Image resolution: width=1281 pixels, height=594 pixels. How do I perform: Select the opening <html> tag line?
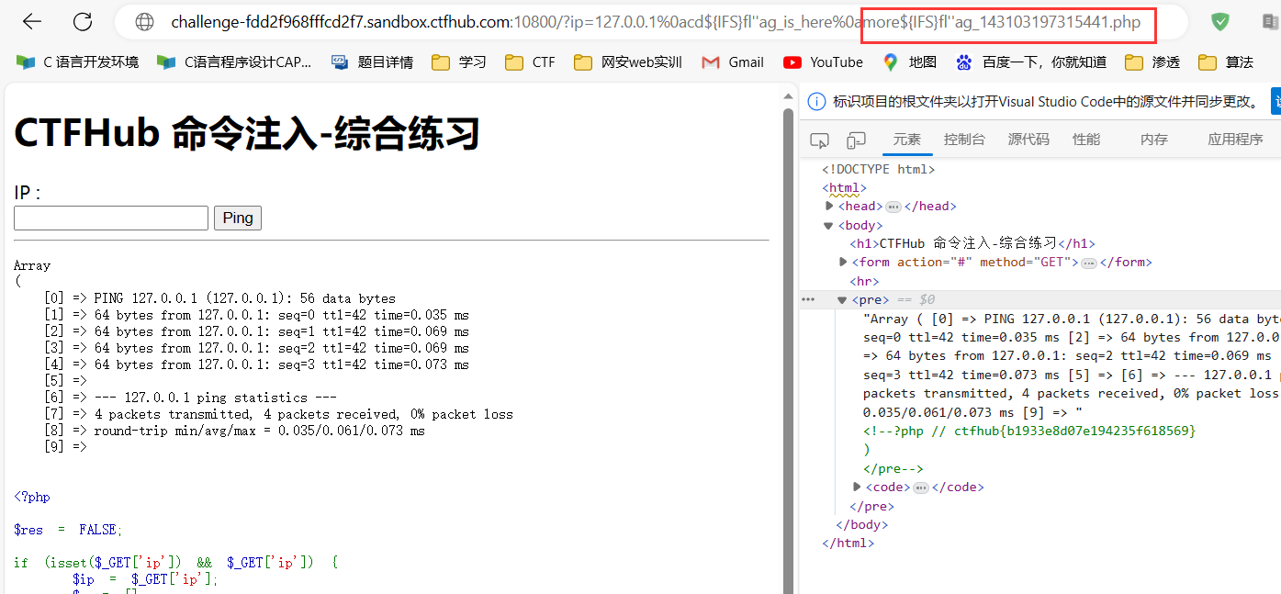click(x=844, y=188)
